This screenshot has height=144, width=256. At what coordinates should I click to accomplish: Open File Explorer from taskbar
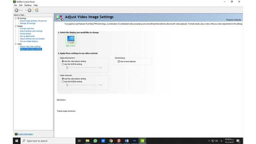(x=88, y=141)
